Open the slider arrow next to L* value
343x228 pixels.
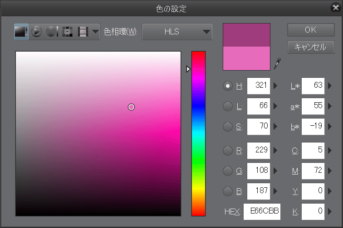(330, 86)
